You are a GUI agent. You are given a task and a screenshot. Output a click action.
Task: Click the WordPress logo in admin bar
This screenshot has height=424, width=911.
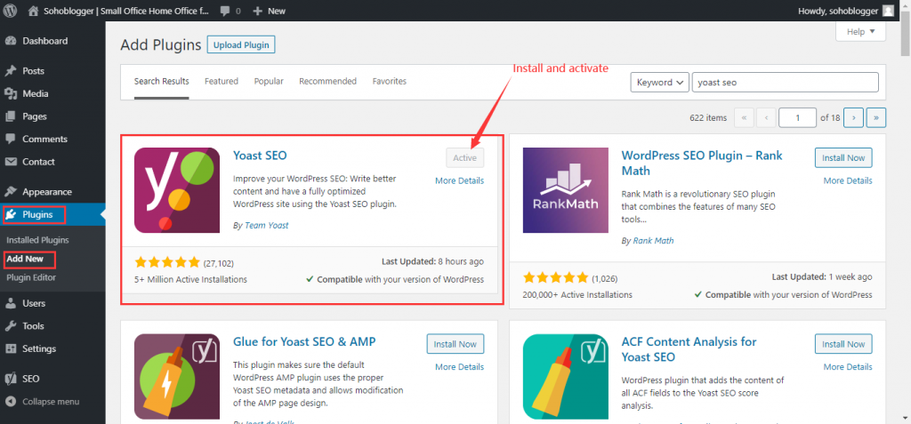tap(12, 11)
